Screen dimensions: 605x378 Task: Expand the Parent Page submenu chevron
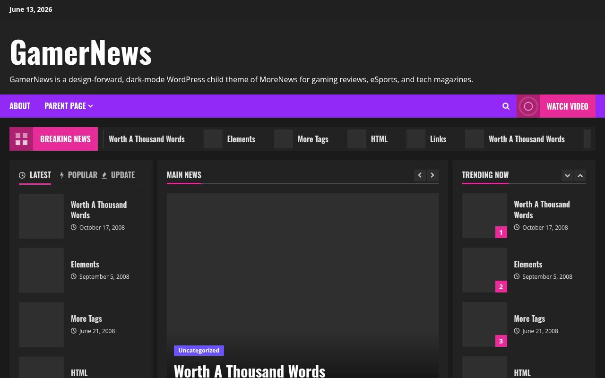tap(91, 106)
